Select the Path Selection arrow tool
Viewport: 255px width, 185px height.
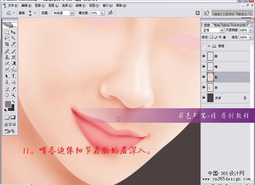(x=7, y=76)
